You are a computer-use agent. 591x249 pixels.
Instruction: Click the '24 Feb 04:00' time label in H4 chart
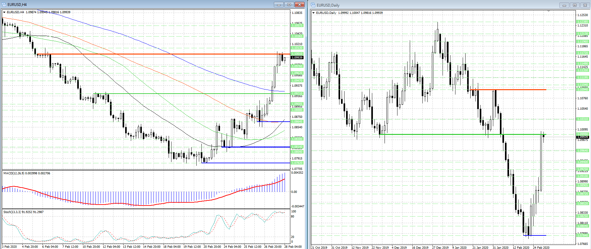[232, 247]
